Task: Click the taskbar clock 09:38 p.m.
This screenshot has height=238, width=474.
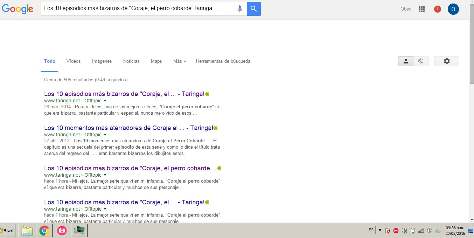Action: pyautogui.click(x=455, y=227)
